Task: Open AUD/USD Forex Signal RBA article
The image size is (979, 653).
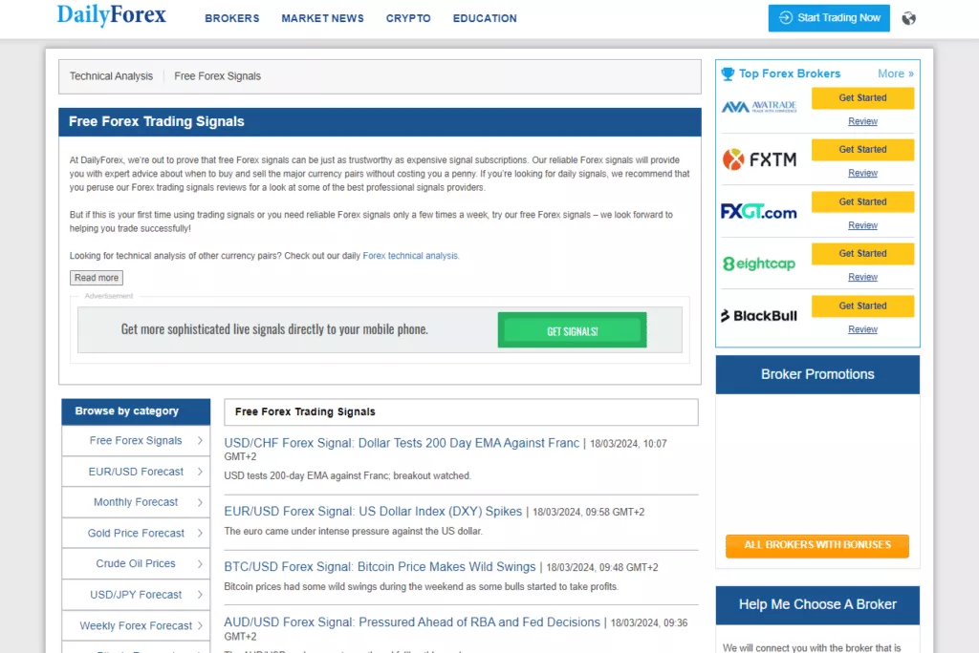Action: click(412, 622)
